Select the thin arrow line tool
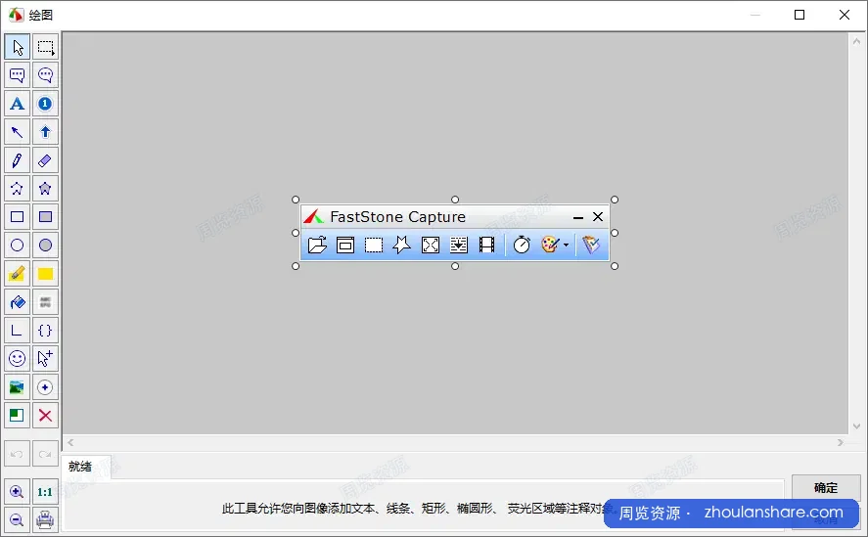Image resolution: width=868 pixels, height=537 pixels. 18,132
